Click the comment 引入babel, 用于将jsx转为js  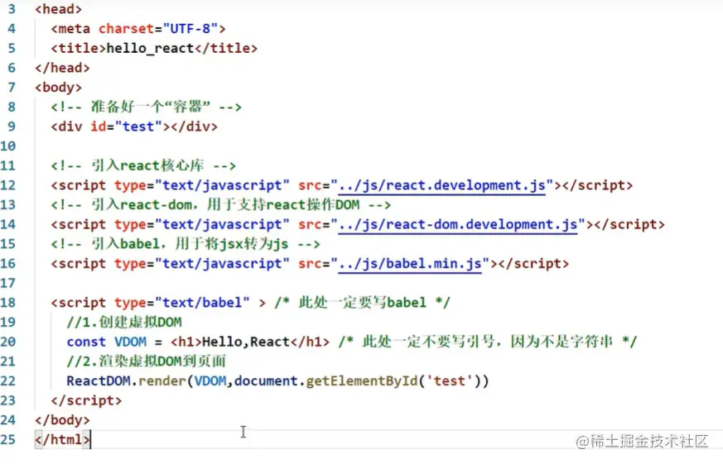(186, 244)
